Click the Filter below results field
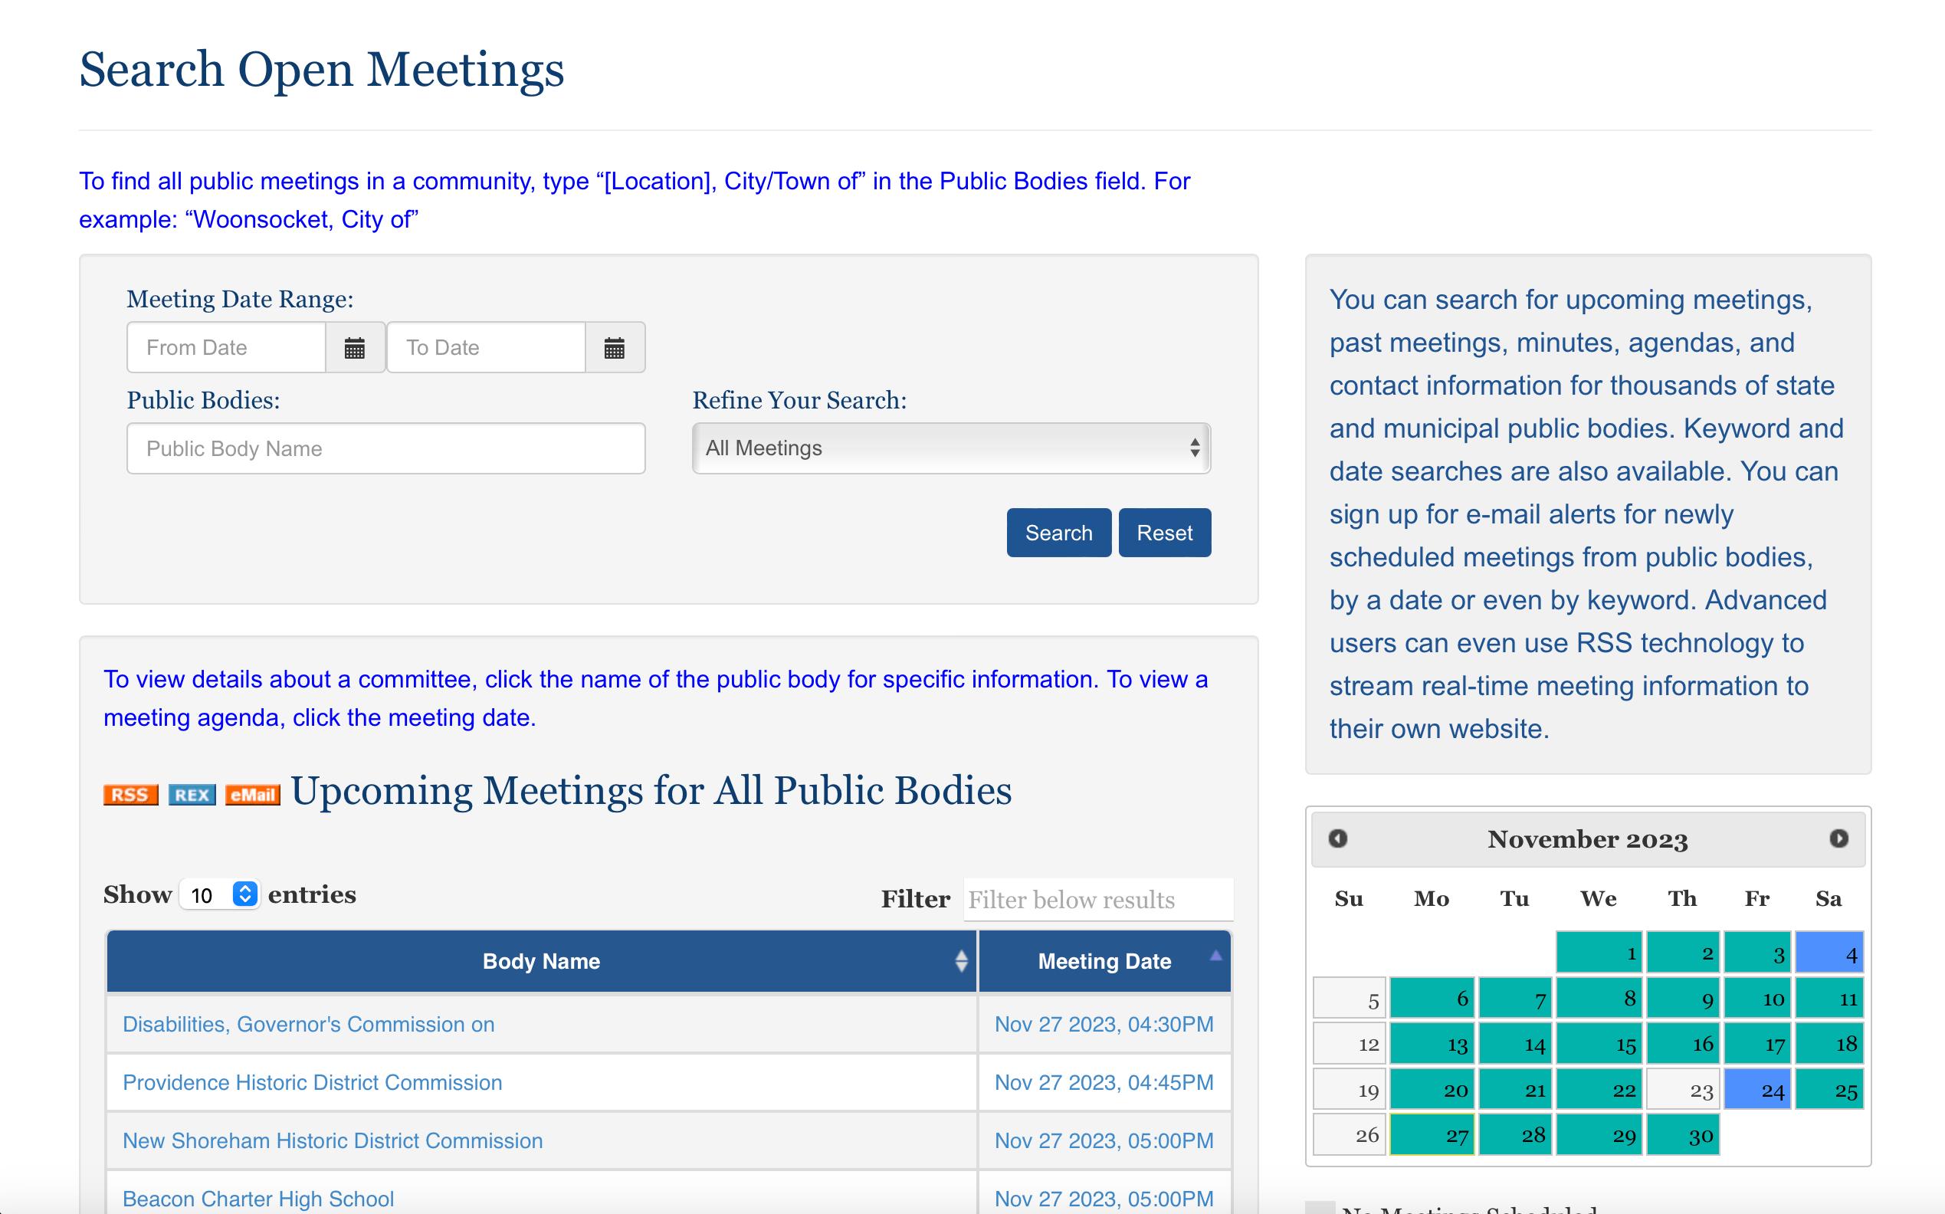Viewport: 1945px width, 1214px height. coord(1097,899)
